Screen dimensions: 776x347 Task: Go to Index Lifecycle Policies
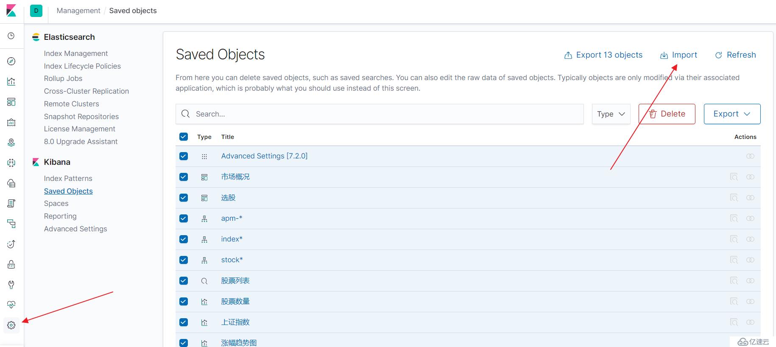tap(82, 66)
